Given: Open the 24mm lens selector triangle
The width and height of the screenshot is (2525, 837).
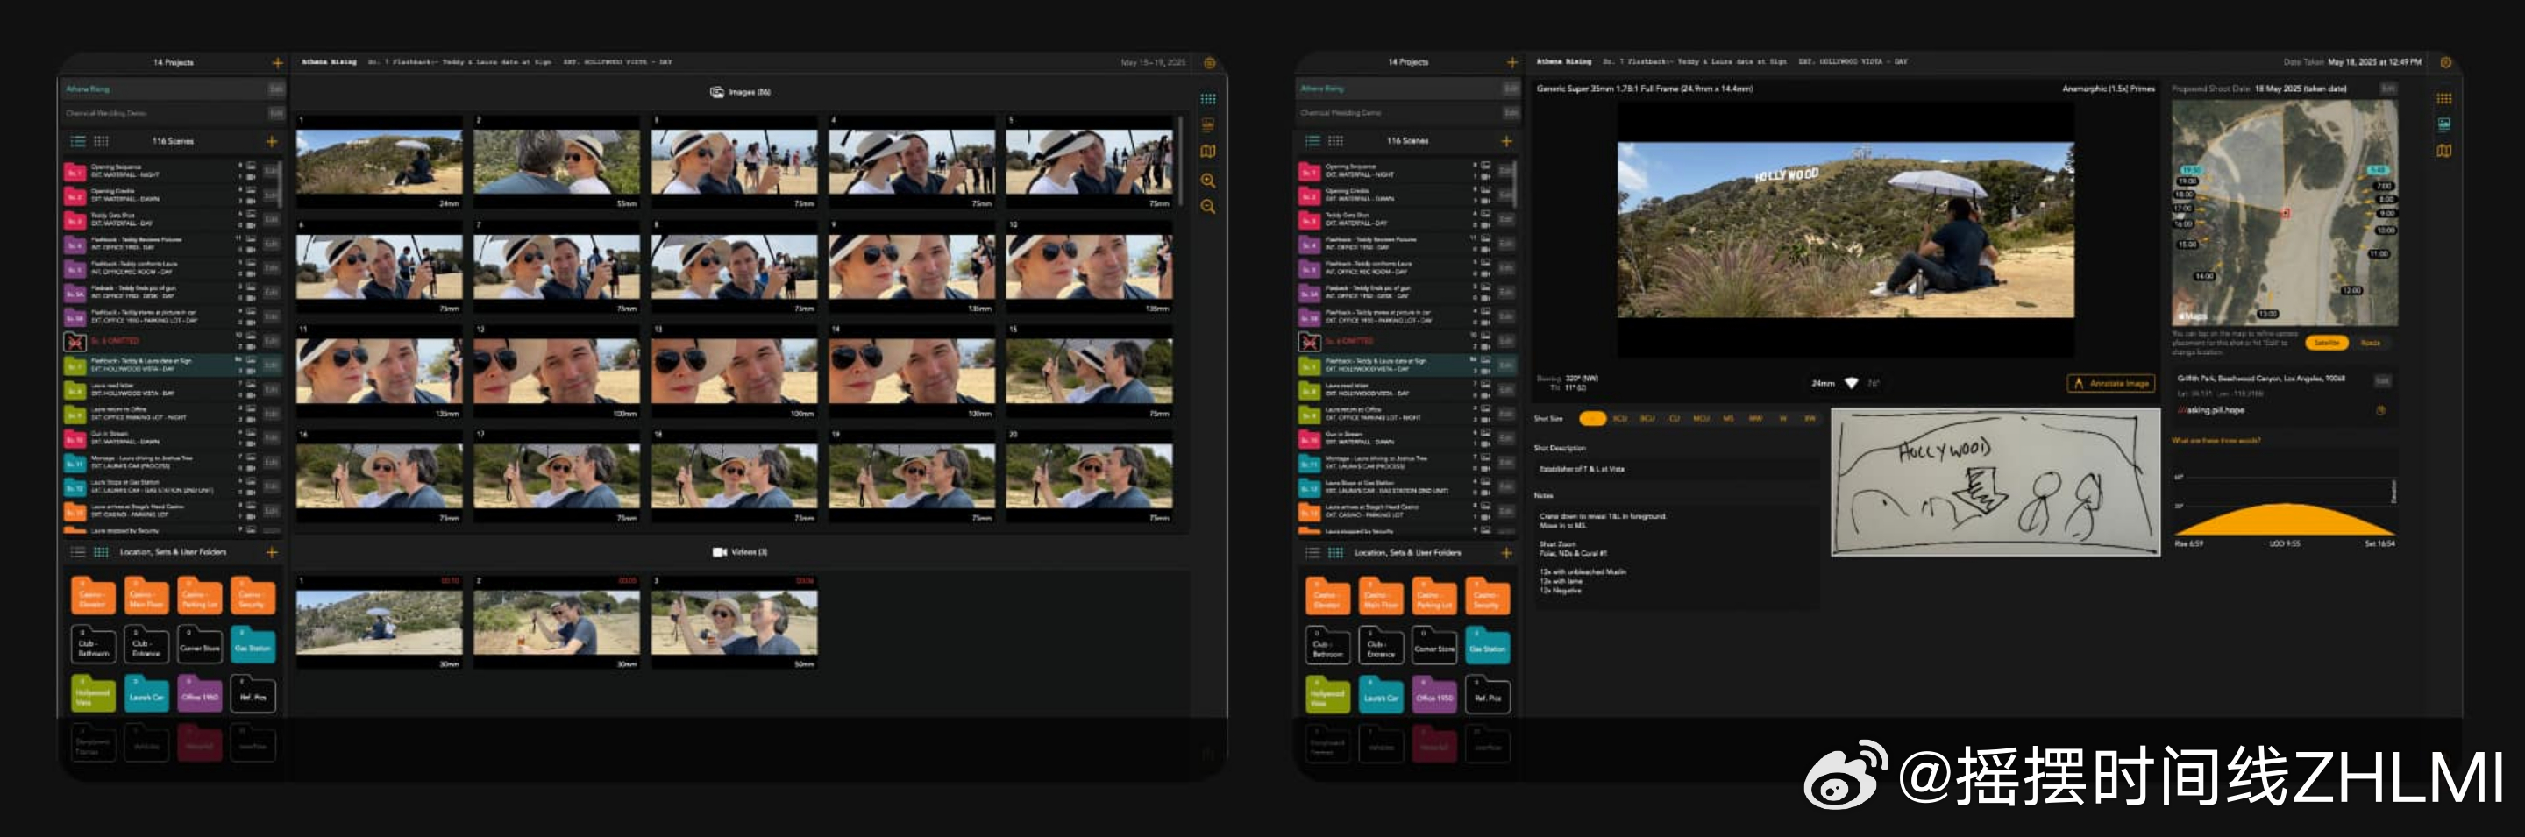Looking at the screenshot, I should (1851, 383).
